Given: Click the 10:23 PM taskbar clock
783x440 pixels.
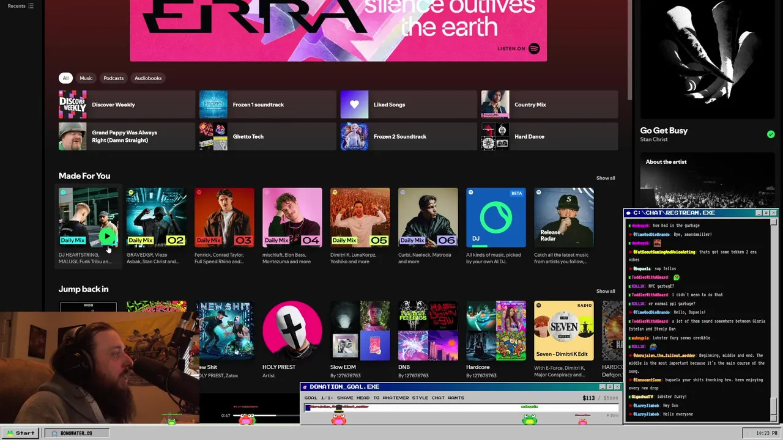Looking at the screenshot, I should [766, 433].
